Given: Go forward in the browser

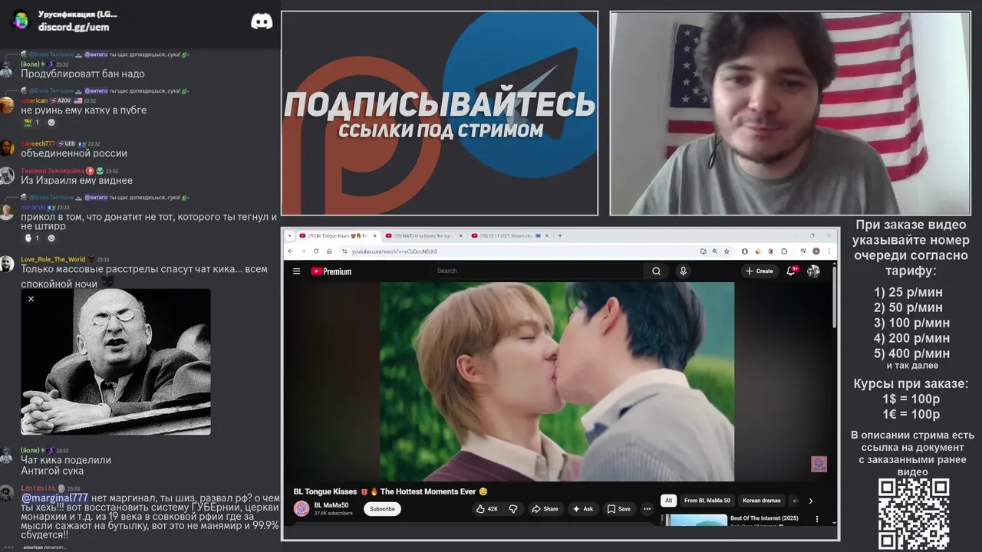Looking at the screenshot, I should click(303, 251).
